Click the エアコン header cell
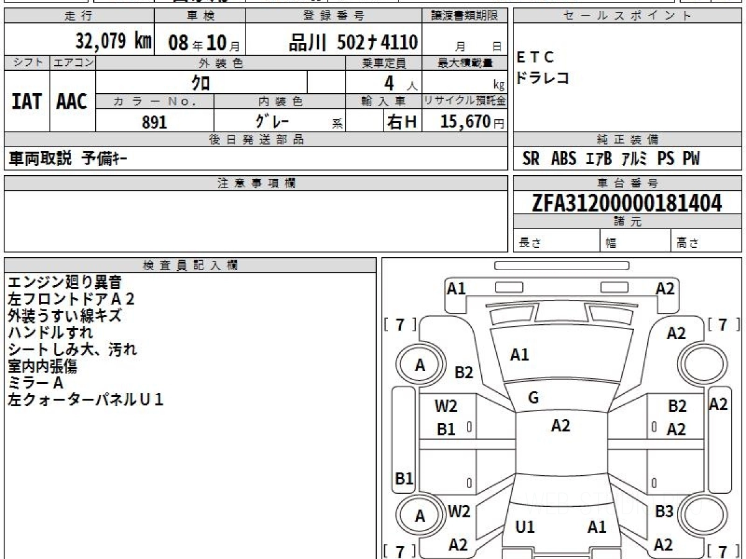 pyautogui.click(x=73, y=63)
